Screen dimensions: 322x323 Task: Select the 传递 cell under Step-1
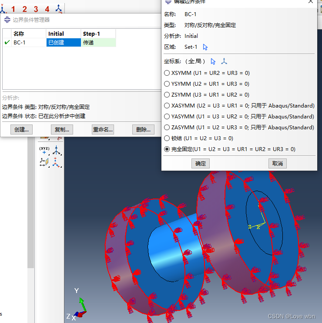pyautogui.click(x=98, y=43)
